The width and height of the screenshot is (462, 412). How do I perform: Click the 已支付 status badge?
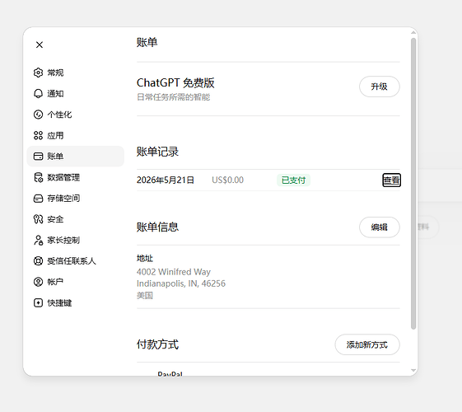point(293,180)
